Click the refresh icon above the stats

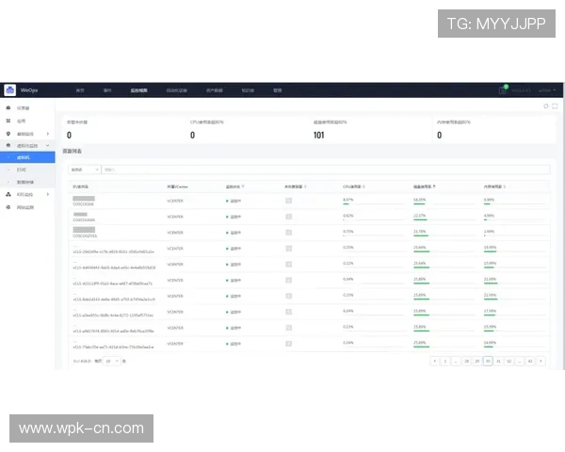click(x=545, y=106)
